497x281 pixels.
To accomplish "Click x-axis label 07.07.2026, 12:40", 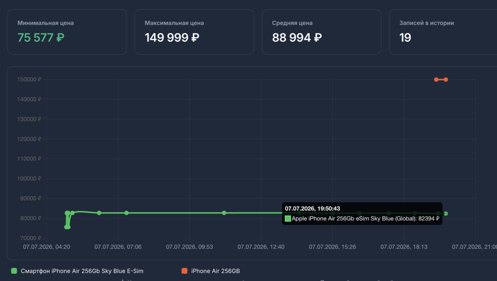I will 261,247.
